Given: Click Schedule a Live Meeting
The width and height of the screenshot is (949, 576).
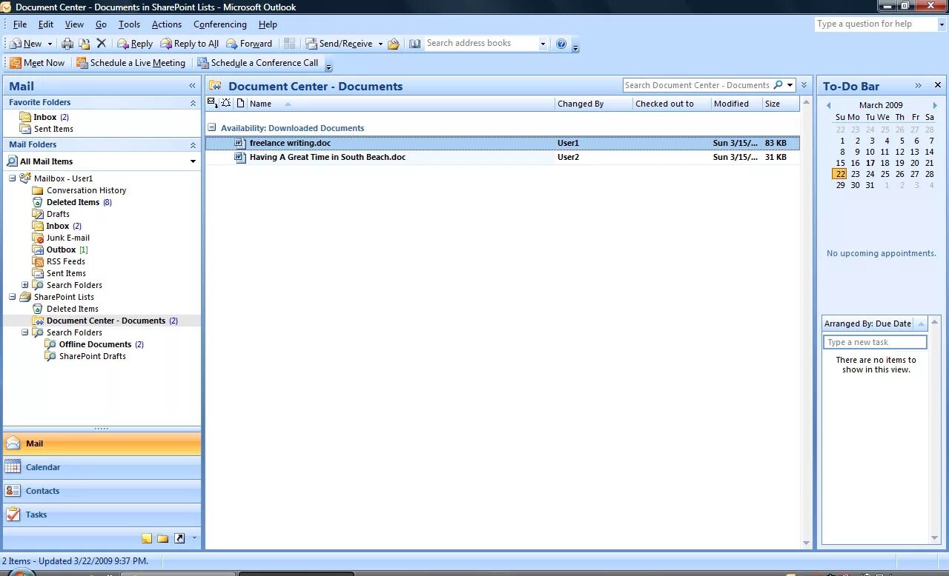Looking at the screenshot, I should 130,63.
